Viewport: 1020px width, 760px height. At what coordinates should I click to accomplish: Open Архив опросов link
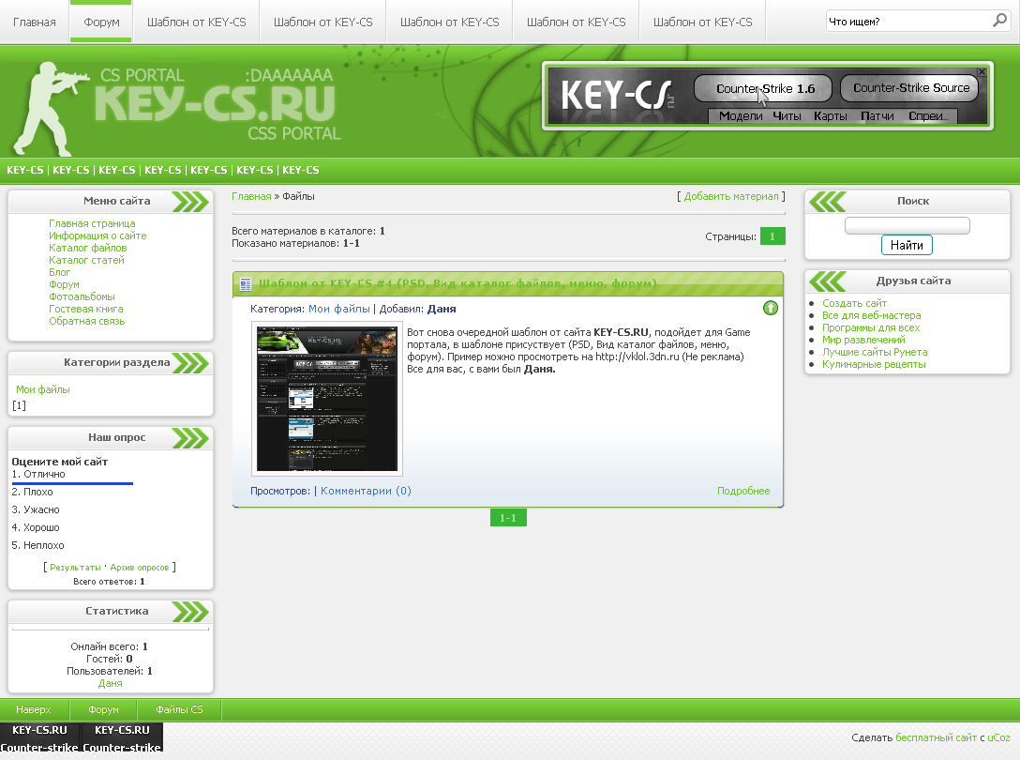tap(139, 568)
